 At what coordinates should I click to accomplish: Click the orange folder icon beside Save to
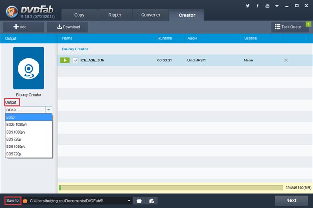tap(25, 201)
